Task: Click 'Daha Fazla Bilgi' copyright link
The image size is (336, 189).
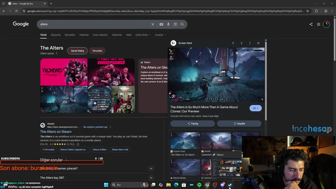Action: (211, 116)
